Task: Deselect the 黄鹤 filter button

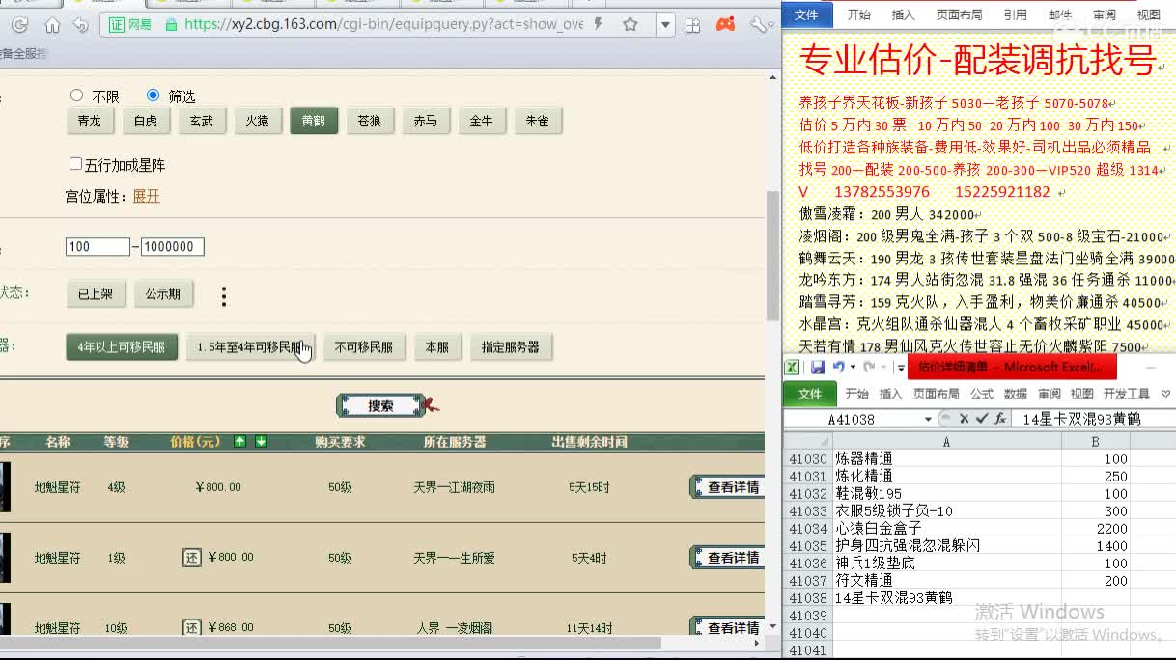Action: tap(314, 121)
